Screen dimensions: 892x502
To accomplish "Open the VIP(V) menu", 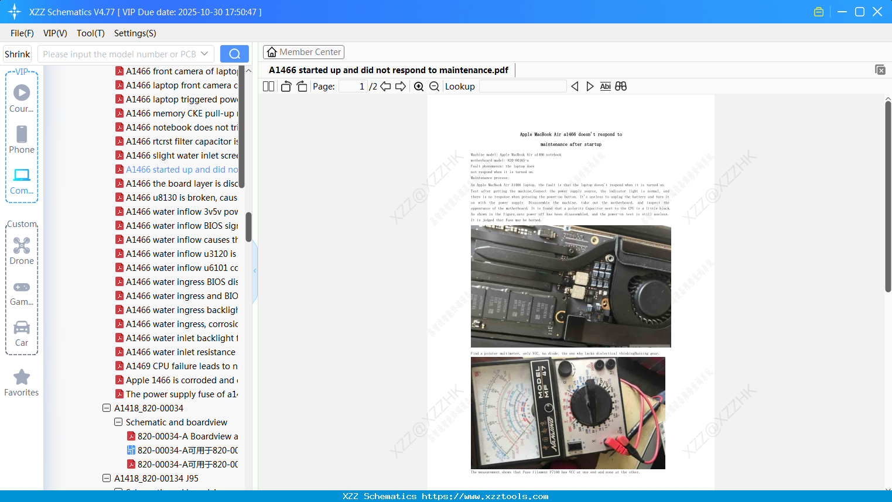I will 55,33.
